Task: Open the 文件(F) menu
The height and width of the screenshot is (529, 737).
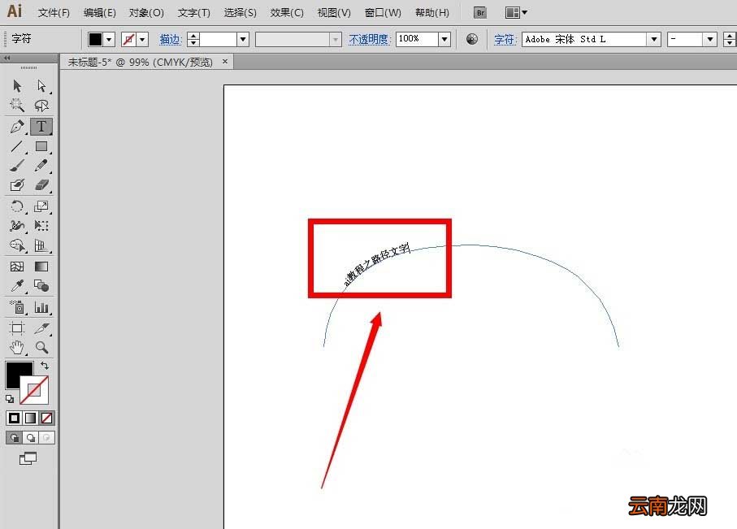Action: [54, 13]
